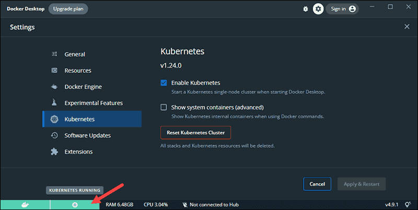Viewport: 418px width, 210px height.
Task: Click the Kubernetes status icon in footer
Action: click(75, 205)
